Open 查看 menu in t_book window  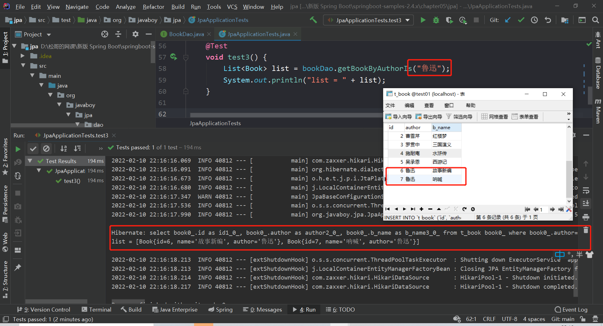point(429,105)
